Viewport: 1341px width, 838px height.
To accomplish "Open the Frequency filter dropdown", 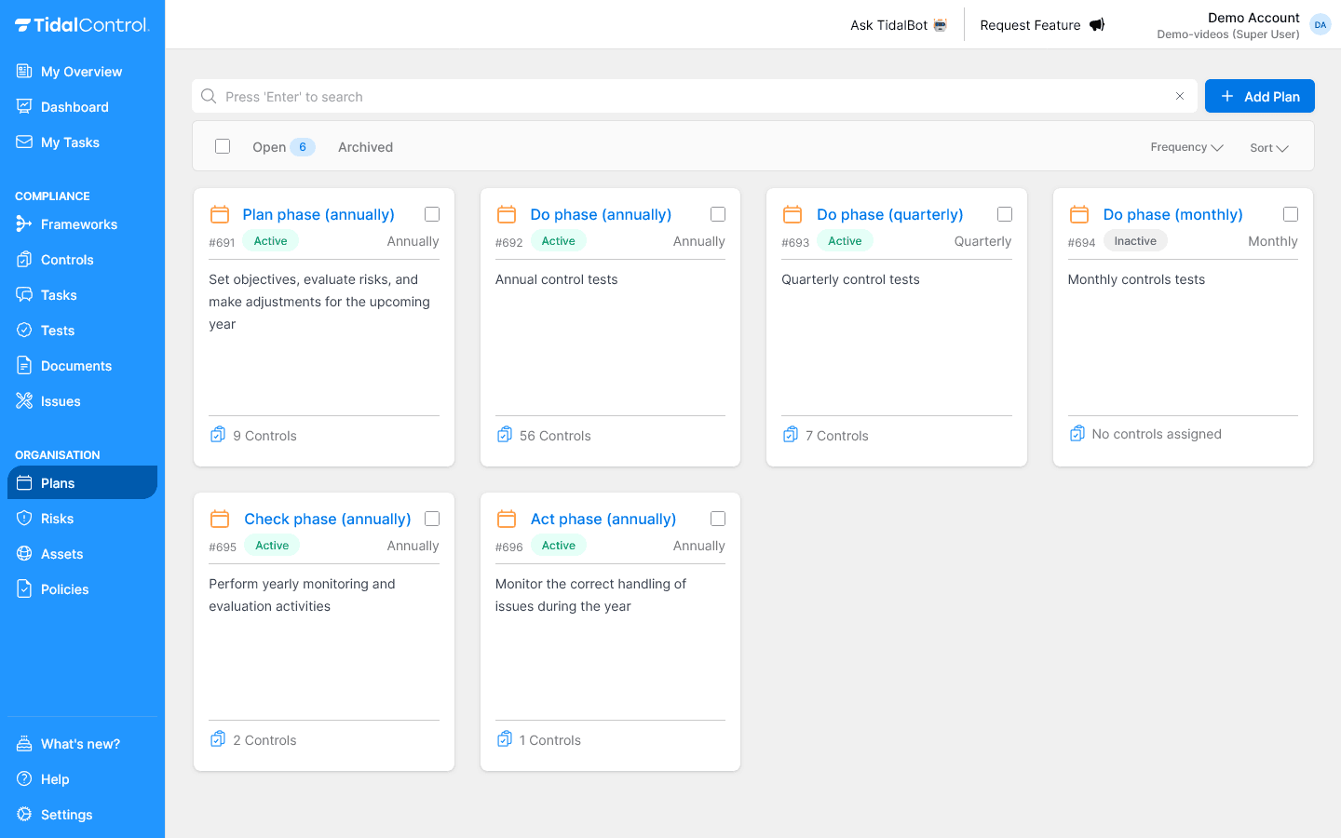I will coord(1186,146).
